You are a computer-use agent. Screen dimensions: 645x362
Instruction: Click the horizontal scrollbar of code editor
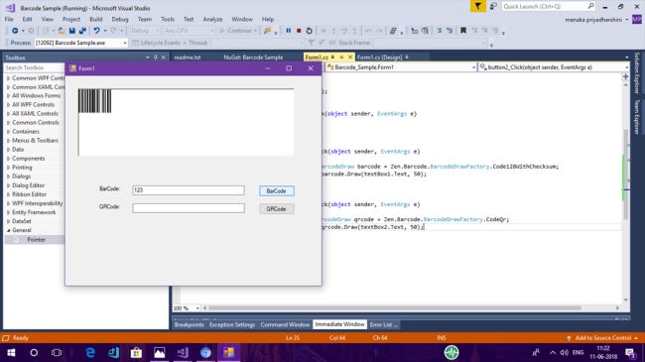coord(394,308)
